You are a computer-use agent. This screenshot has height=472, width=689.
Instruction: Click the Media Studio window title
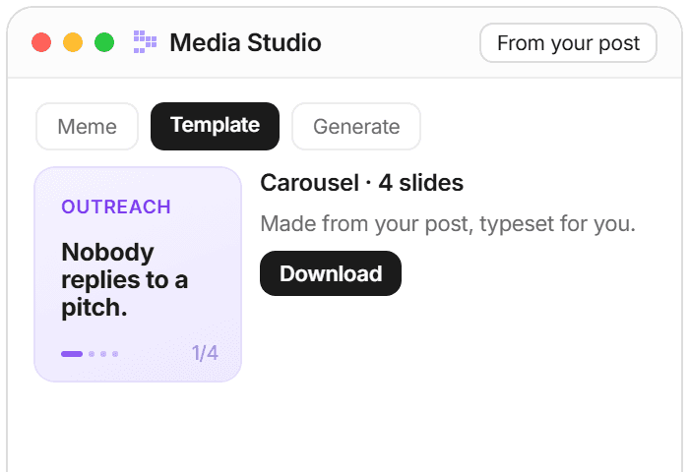[245, 42]
